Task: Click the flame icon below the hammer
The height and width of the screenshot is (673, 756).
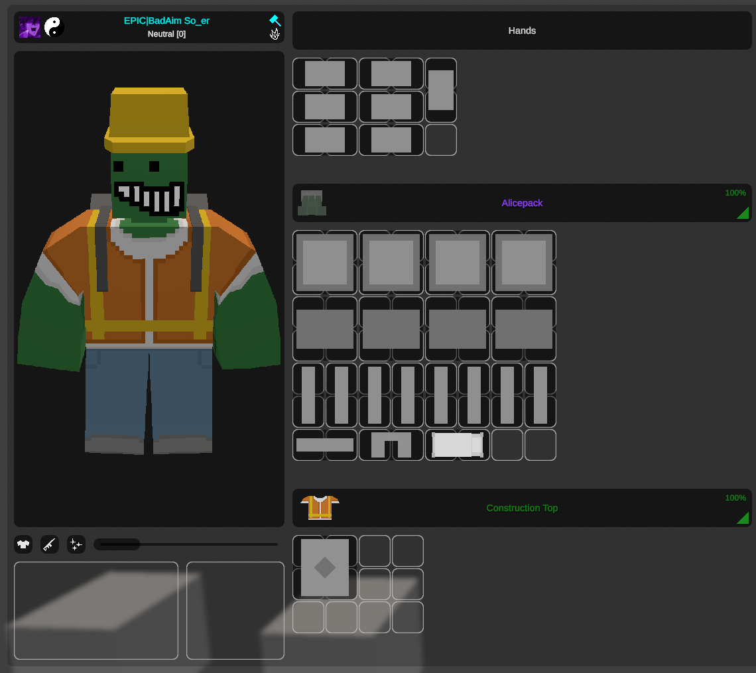Action: pyautogui.click(x=275, y=34)
